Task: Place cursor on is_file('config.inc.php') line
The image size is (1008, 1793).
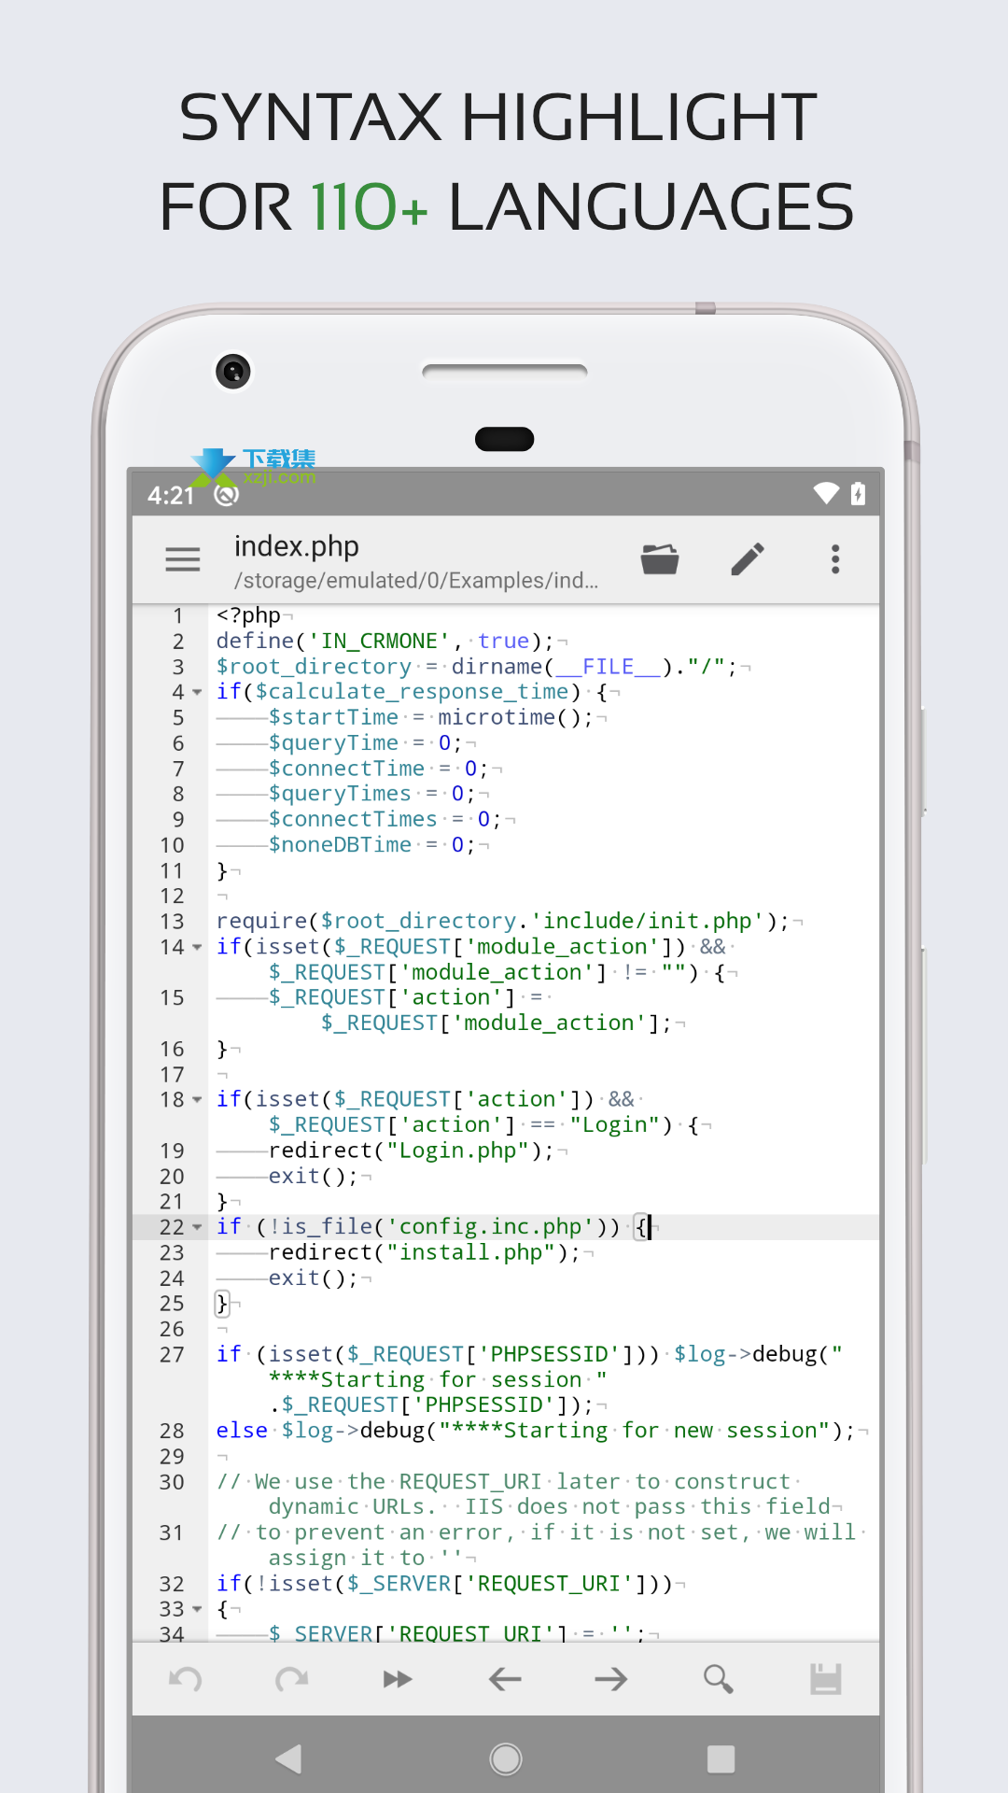Action: click(x=434, y=1227)
